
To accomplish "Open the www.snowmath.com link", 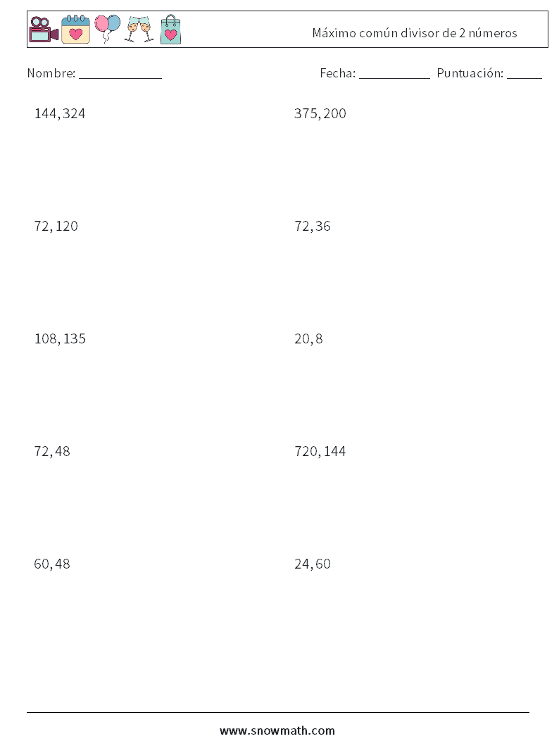I will point(277,730).
